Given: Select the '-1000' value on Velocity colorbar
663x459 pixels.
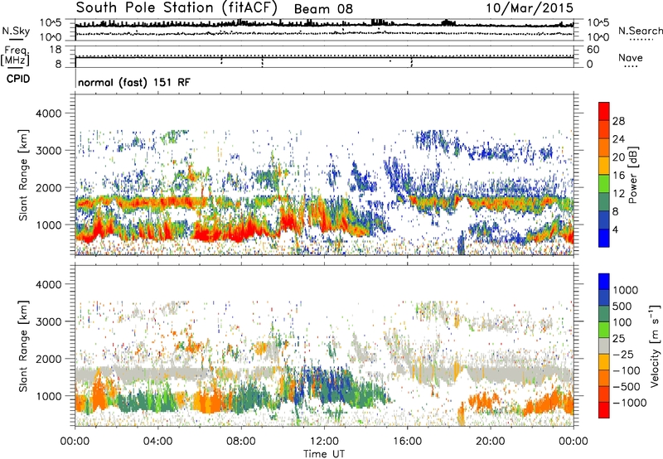Looking at the screenshot, I should [630, 403].
